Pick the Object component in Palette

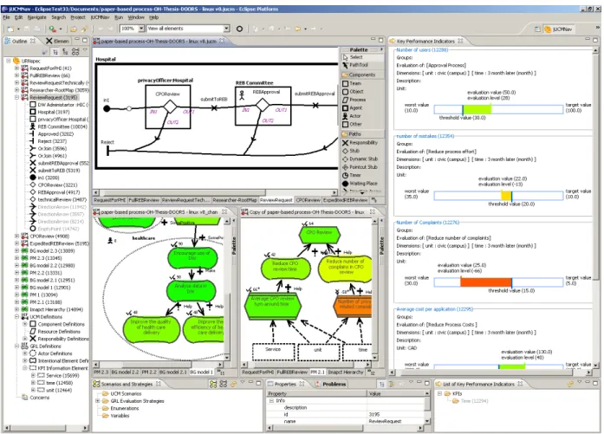coord(356,92)
